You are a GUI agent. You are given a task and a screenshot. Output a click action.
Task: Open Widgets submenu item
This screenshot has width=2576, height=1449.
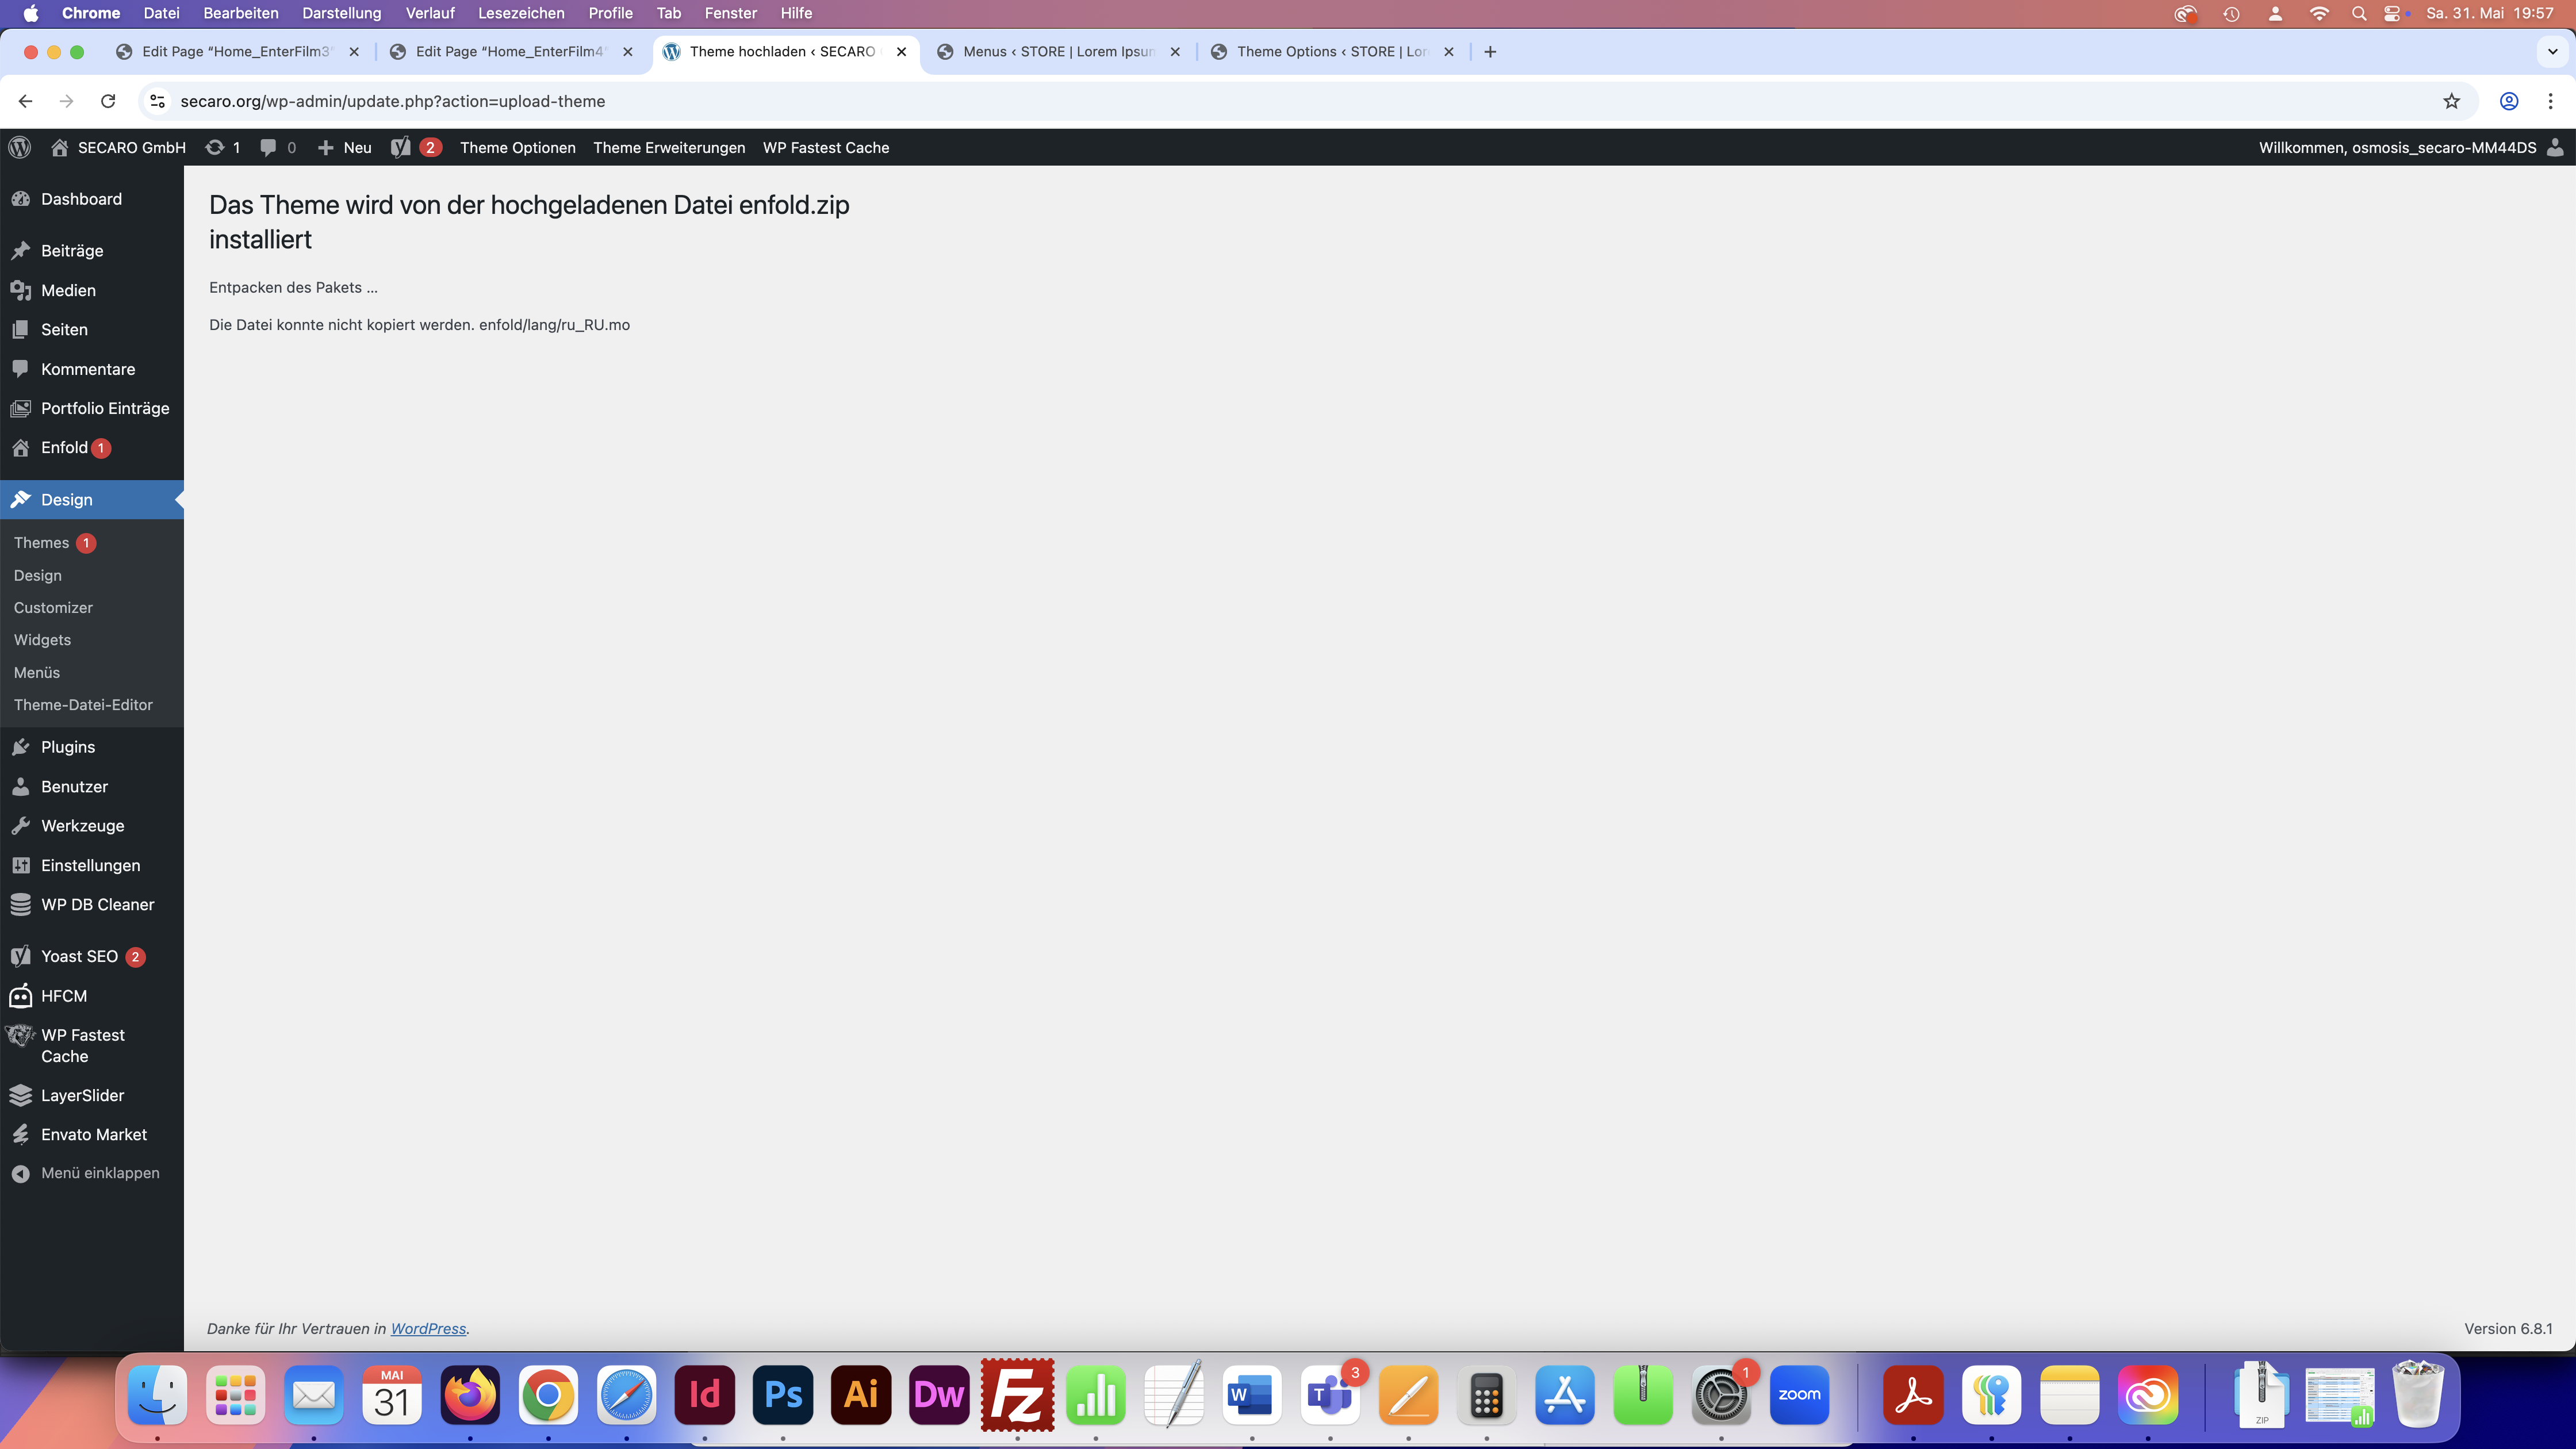42,640
